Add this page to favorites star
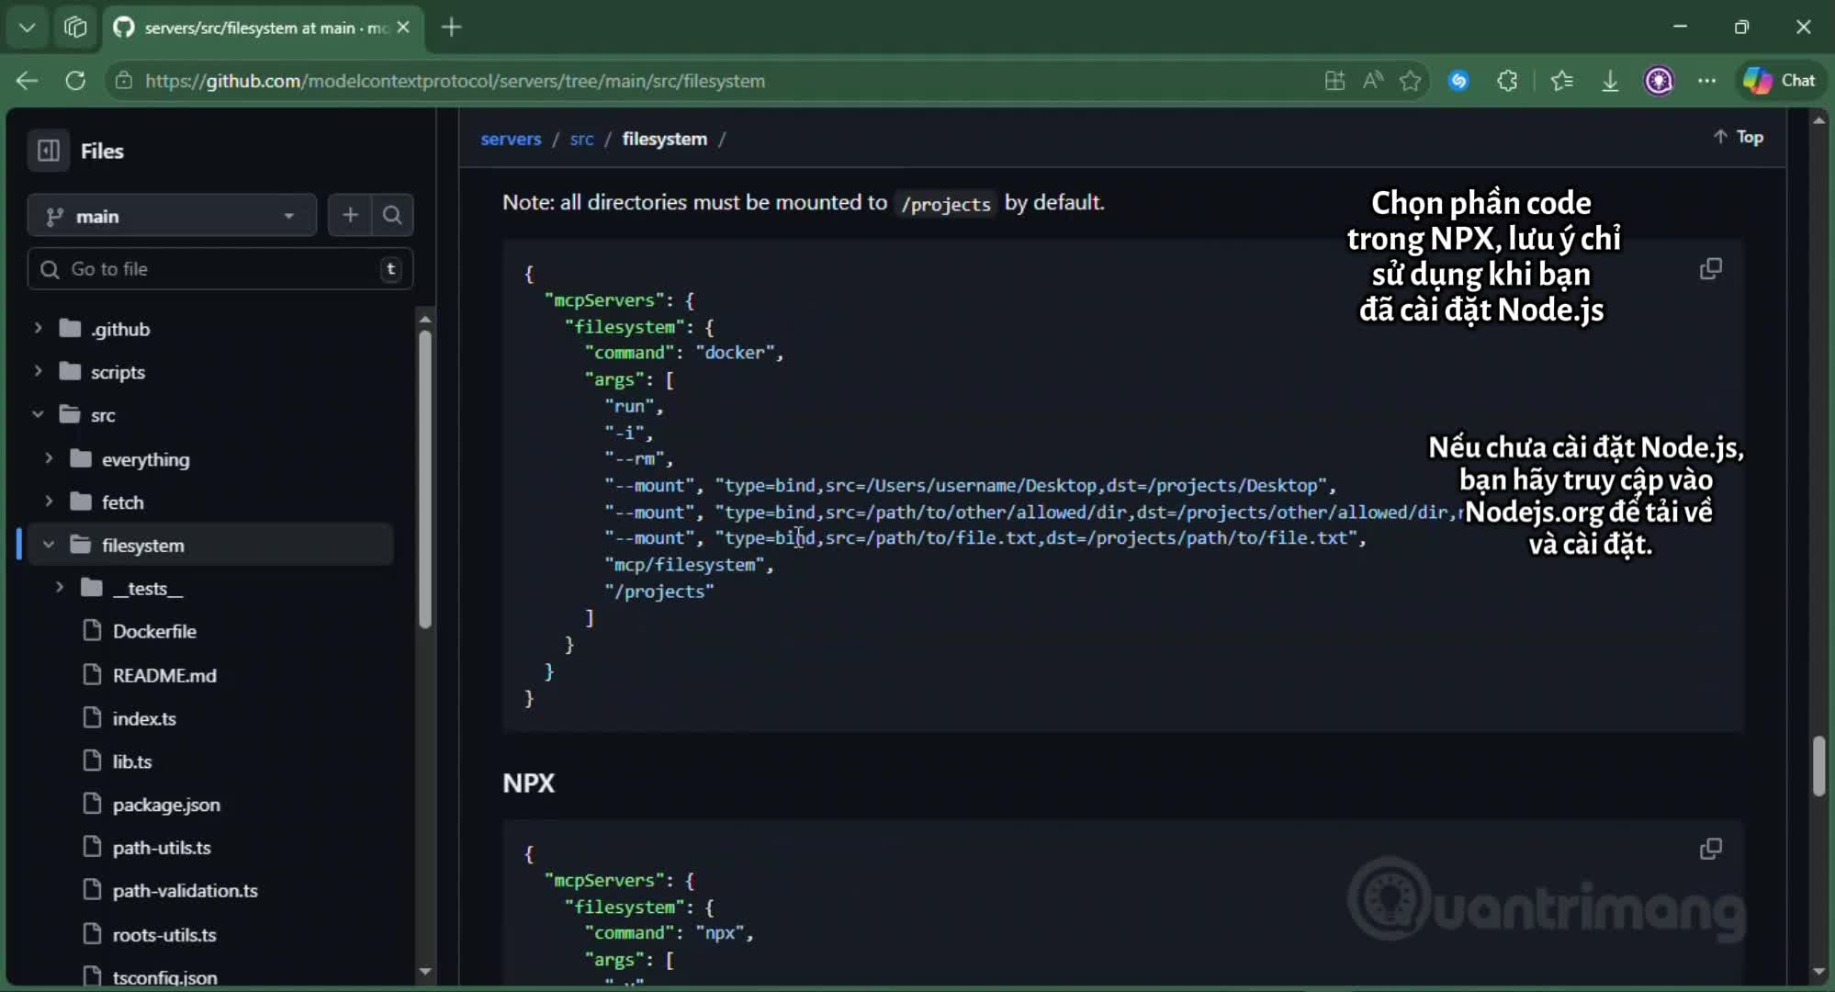The width and height of the screenshot is (1835, 992). (x=1411, y=81)
